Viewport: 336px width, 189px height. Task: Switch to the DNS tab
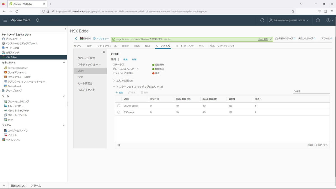pos(137,46)
